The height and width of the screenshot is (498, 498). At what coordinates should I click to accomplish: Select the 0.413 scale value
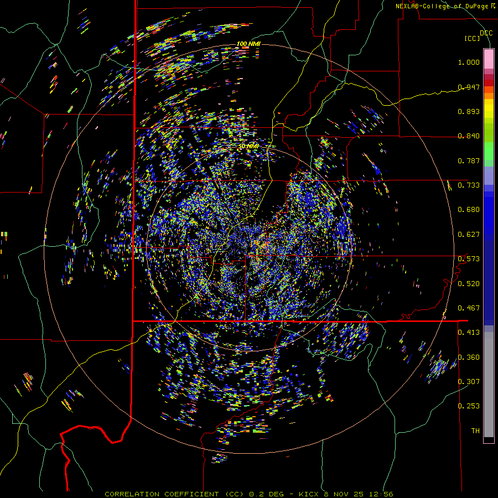469,333
